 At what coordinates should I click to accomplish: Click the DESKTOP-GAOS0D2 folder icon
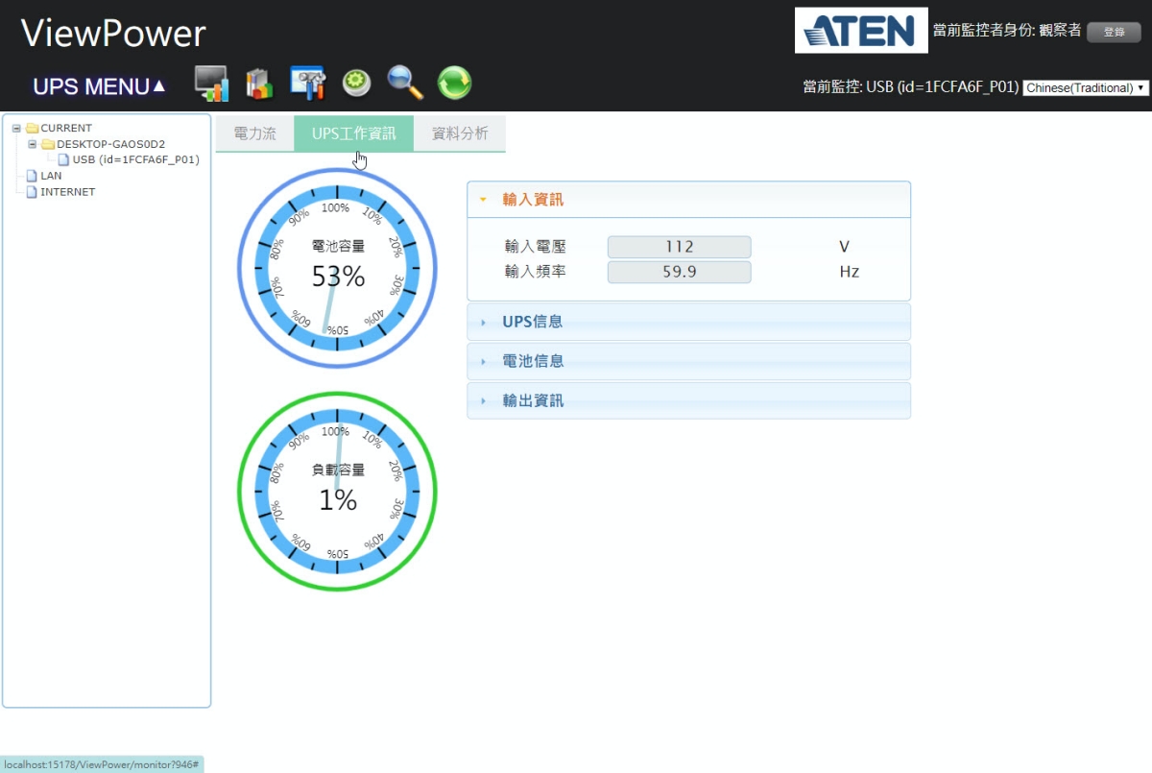pyautogui.click(x=48, y=144)
